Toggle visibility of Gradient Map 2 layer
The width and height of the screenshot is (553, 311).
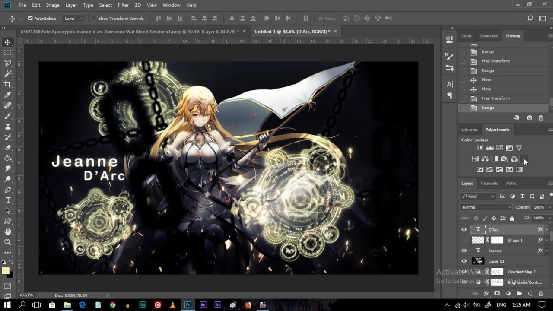pos(464,272)
